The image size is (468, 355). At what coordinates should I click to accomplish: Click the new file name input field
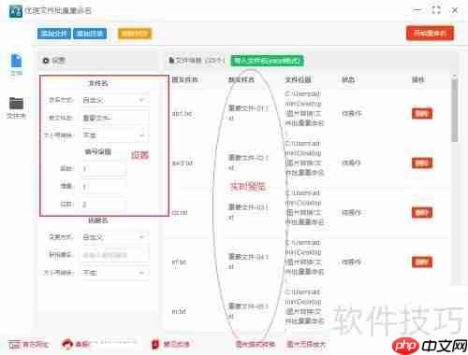115,118
